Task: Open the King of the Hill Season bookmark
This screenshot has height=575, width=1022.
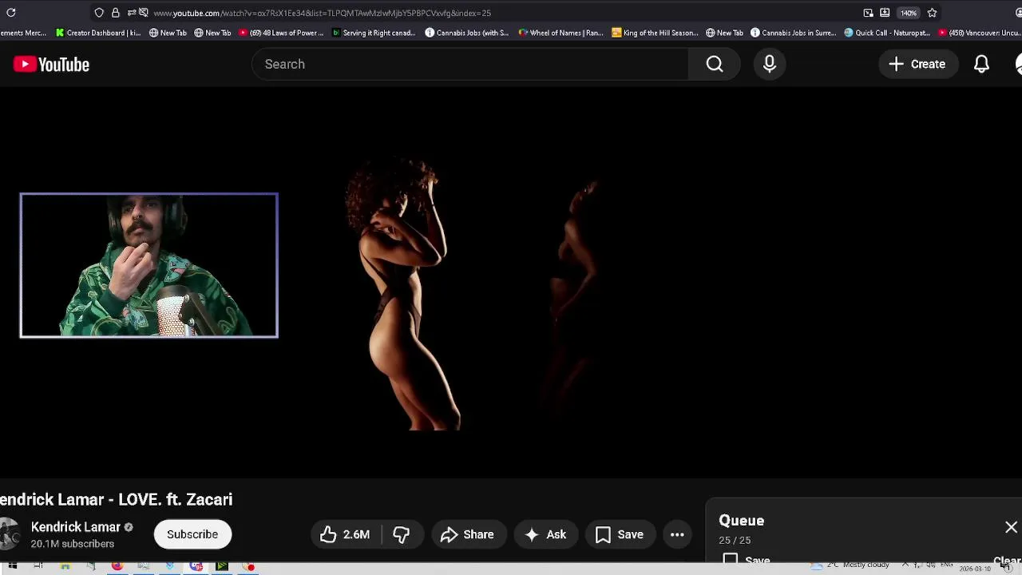Action: (x=655, y=33)
